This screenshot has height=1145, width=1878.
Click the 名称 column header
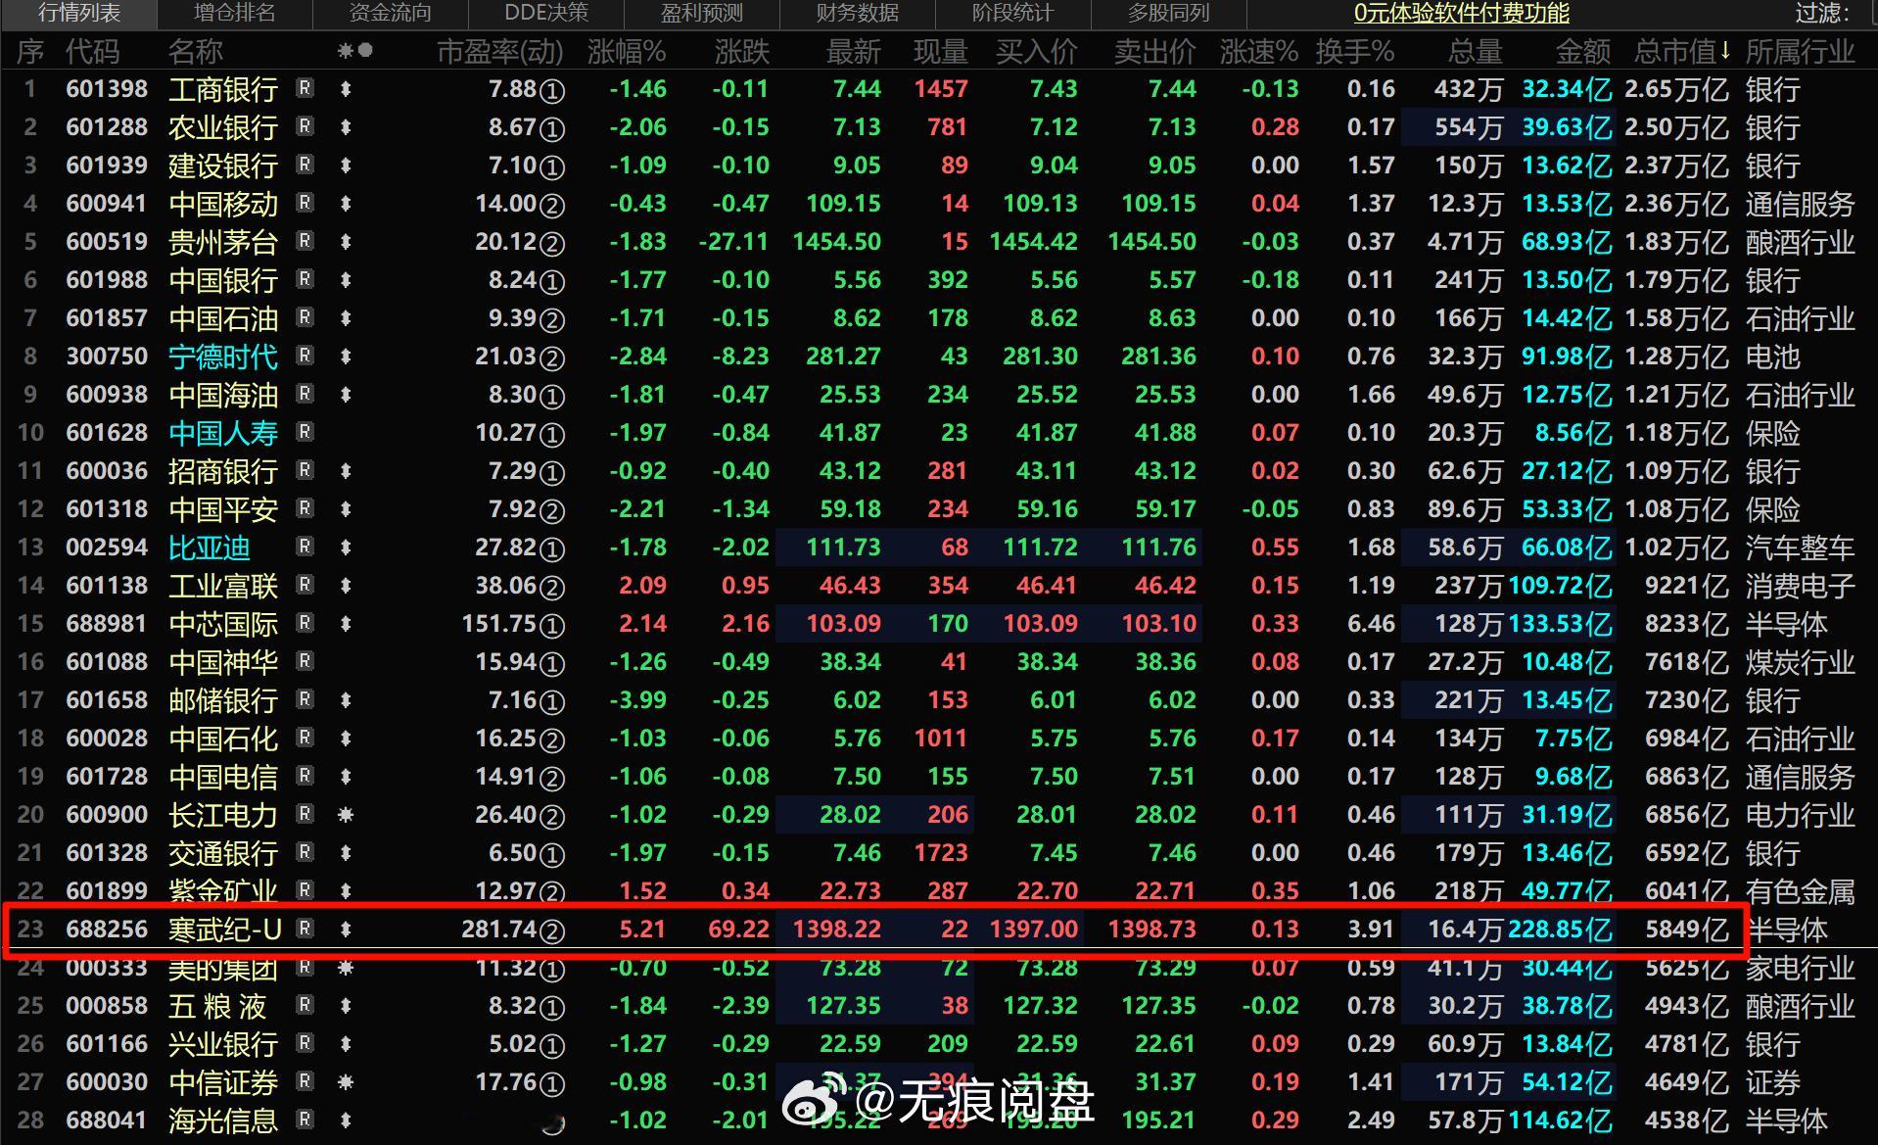point(195,51)
